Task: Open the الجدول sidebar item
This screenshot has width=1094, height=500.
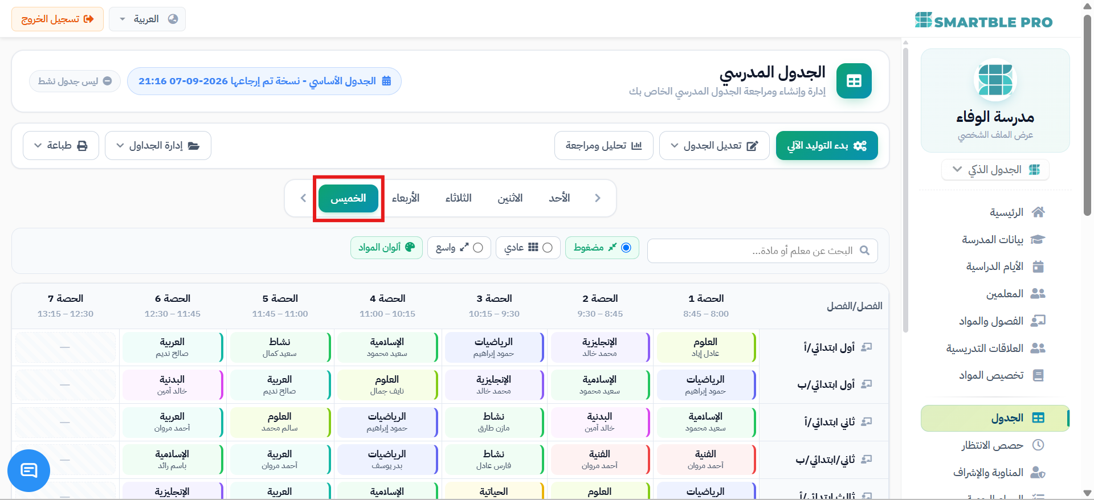Action: coord(995,418)
